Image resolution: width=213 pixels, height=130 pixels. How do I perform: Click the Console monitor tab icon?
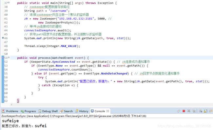[92, 111]
